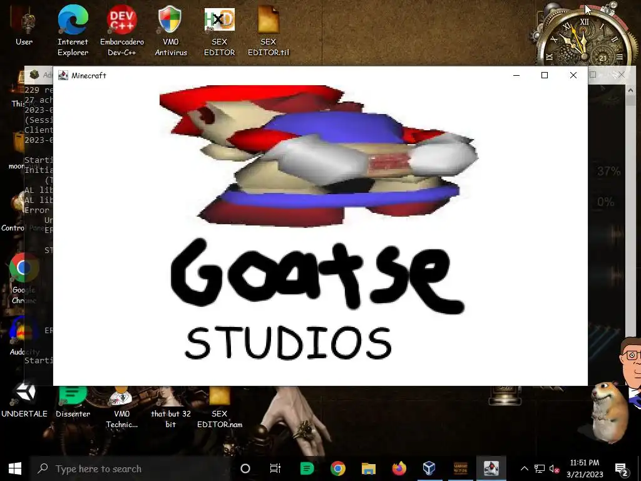Open SEX EDITOR HxD shortcut

click(x=220, y=31)
